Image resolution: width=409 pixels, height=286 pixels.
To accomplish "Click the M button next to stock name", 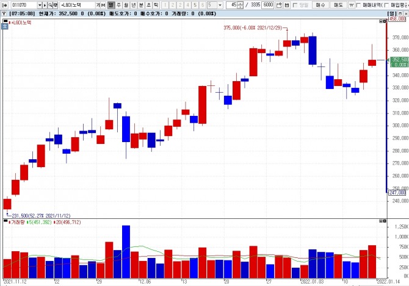I will 103,5.
